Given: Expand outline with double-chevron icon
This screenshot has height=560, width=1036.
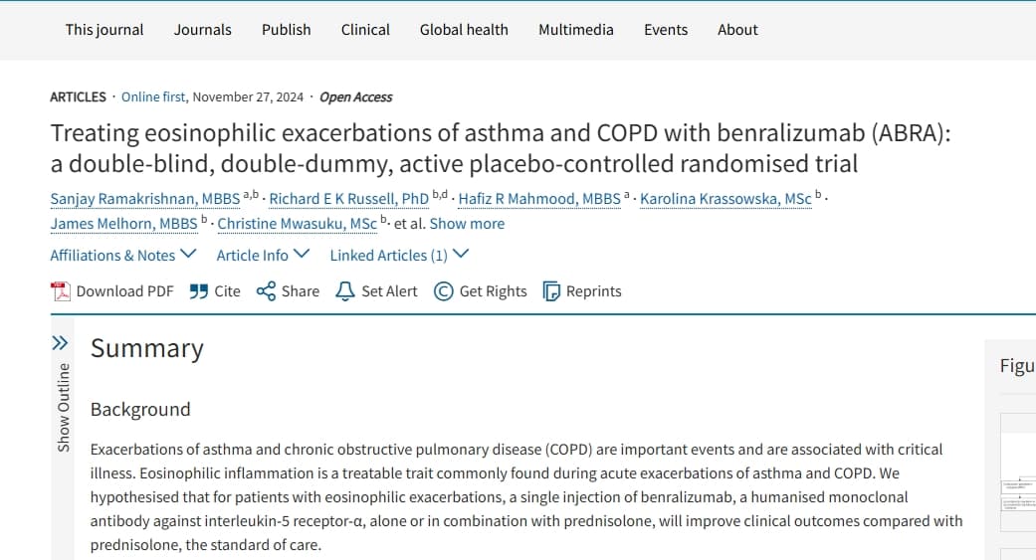Looking at the screenshot, I should 61,343.
